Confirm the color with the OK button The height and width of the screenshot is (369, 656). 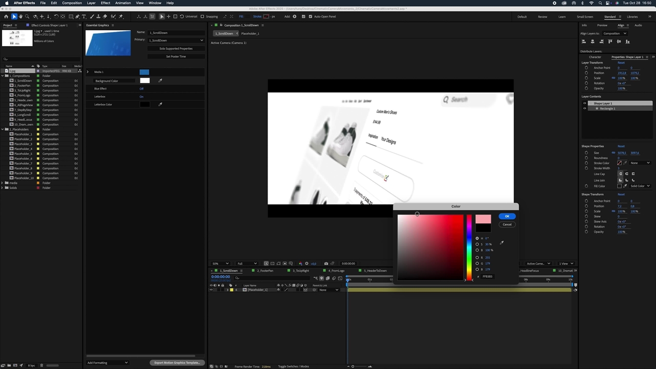(x=507, y=216)
